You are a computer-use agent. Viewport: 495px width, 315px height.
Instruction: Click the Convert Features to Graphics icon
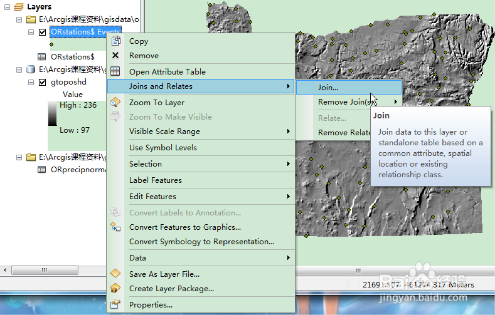click(x=115, y=227)
